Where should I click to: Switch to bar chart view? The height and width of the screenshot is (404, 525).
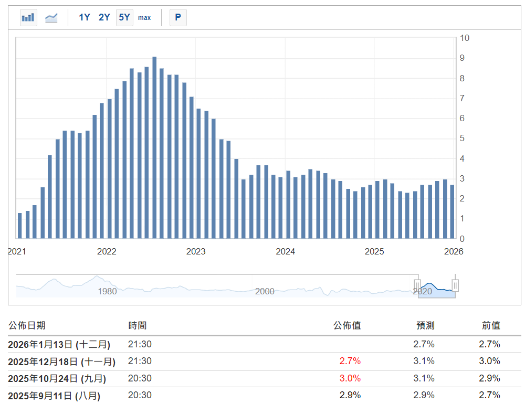click(x=28, y=17)
